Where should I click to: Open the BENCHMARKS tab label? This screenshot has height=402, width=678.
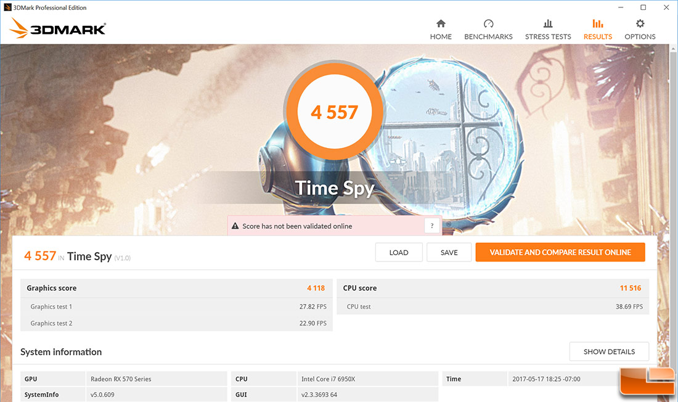pyautogui.click(x=488, y=37)
